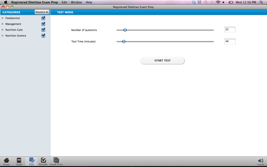
Task: Click the Test Time (minutes) label
Action: (x=83, y=41)
